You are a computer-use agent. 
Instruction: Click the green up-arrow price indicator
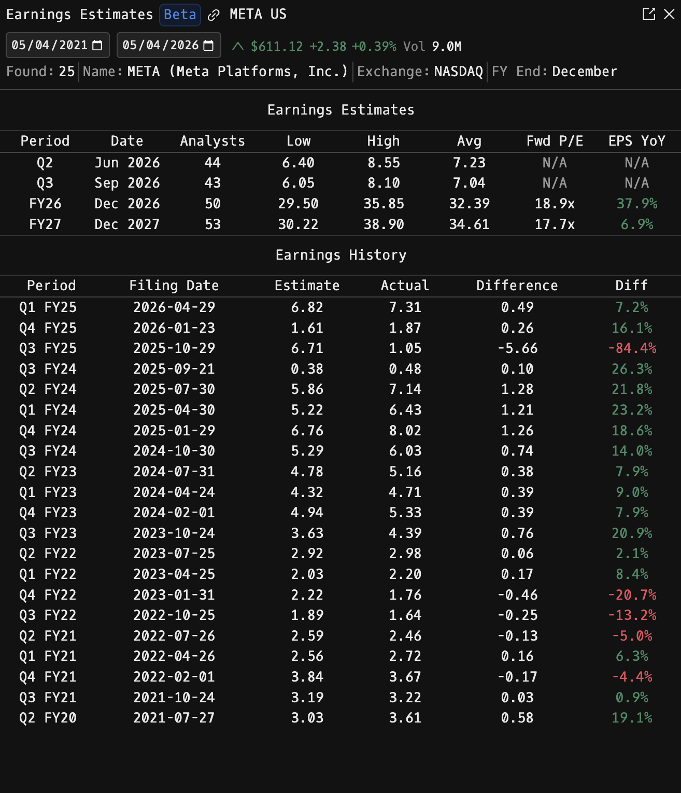point(238,46)
